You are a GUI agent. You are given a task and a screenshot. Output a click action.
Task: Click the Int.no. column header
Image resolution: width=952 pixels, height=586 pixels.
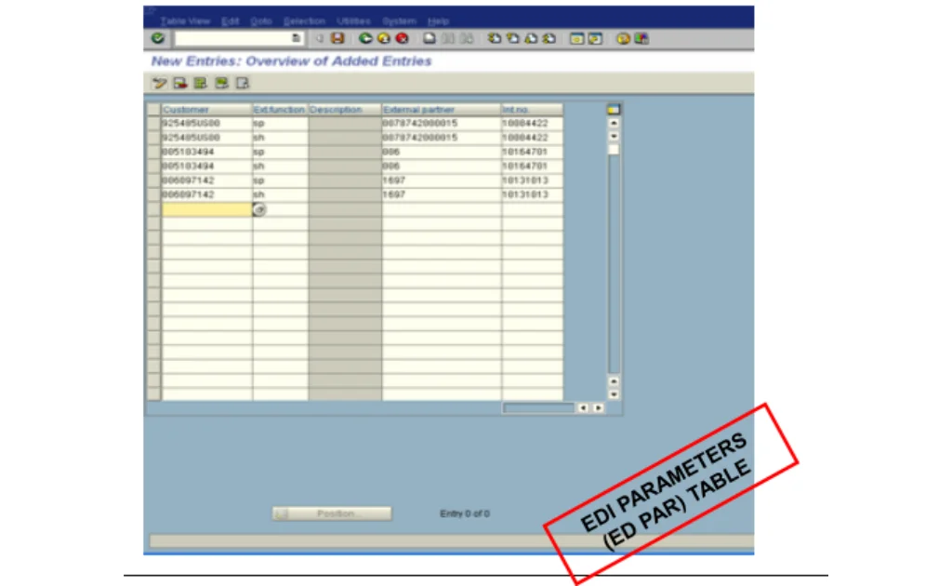coord(532,110)
